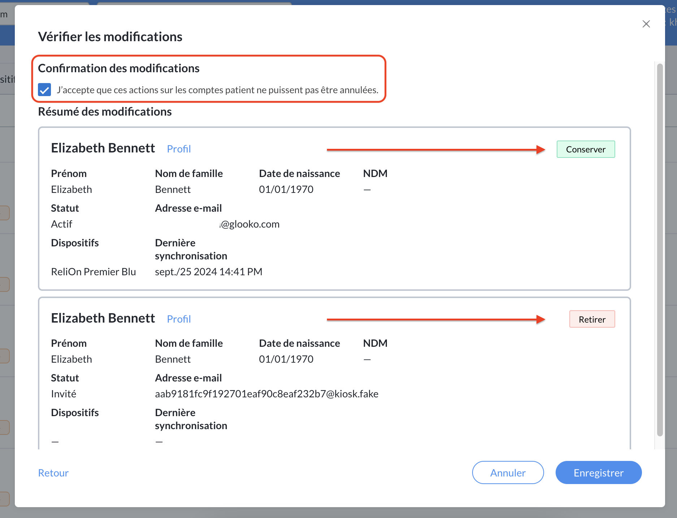Click the Vérifier les modifications title
This screenshot has width=677, height=518.
(x=110, y=37)
